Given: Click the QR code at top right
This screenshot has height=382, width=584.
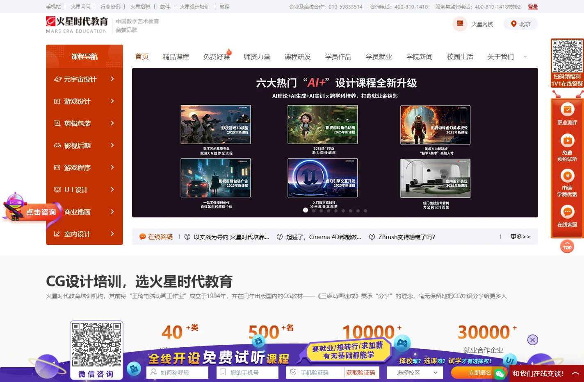Looking at the screenshot, I should coord(567,56).
